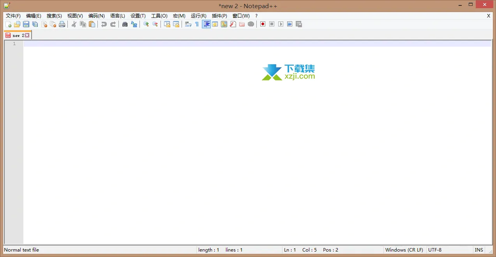Toggle show indent guide
This screenshot has width=496, height=257.
click(206, 24)
